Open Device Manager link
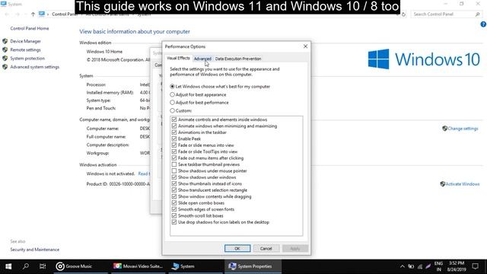487x274 pixels. click(25, 41)
